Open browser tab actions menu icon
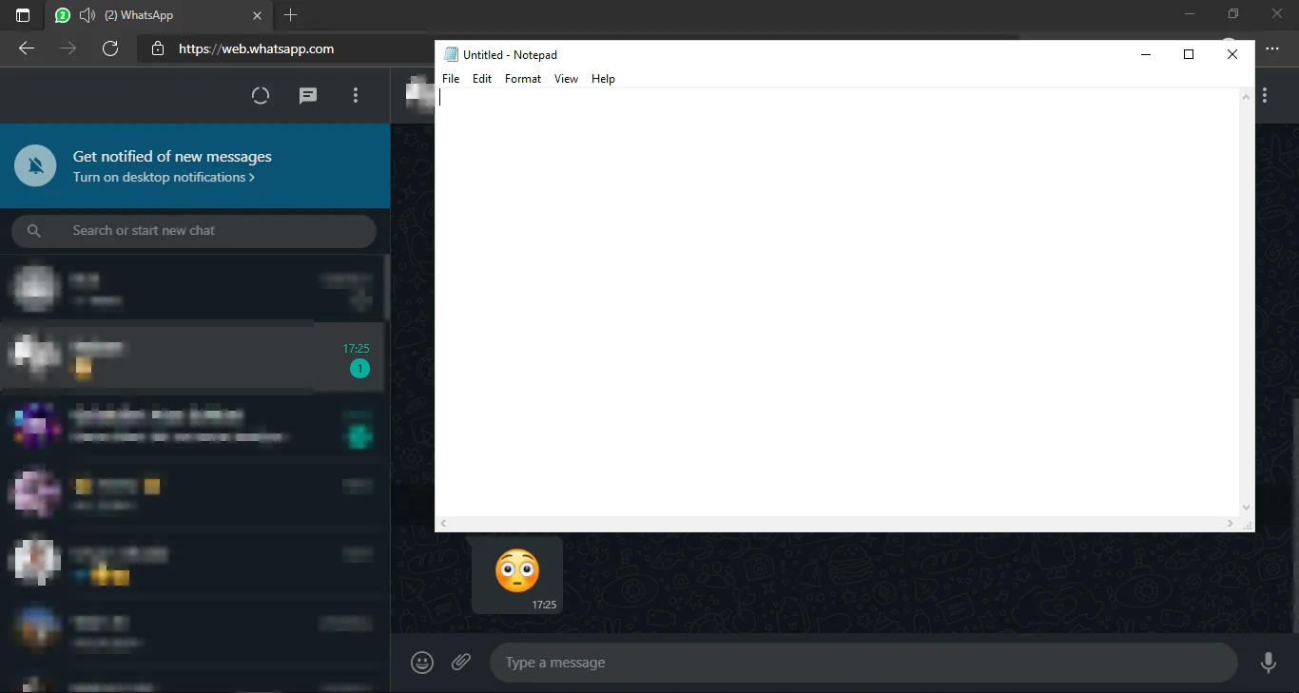 [23, 15]
